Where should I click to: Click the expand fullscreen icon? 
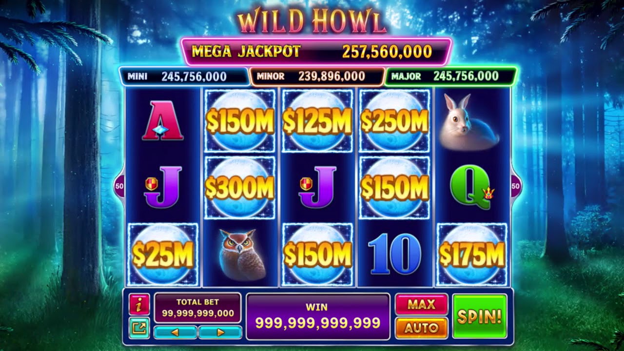pos(139,328)
